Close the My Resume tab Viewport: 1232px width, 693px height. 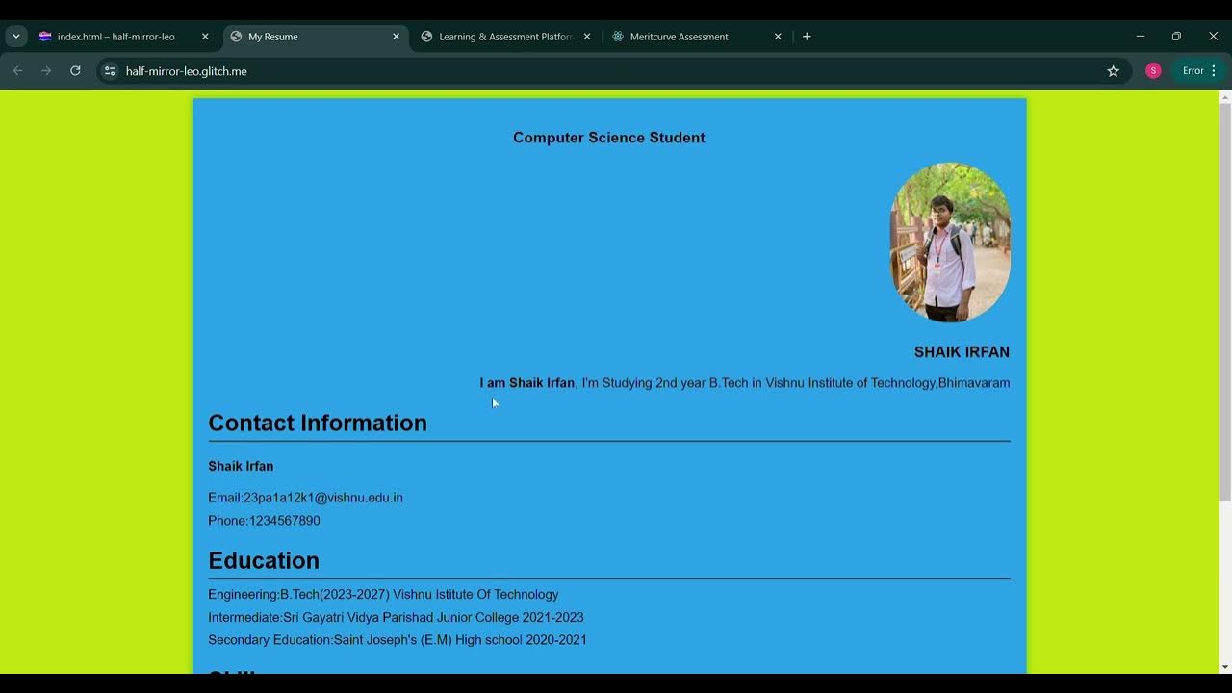click(x=396, y=37)
